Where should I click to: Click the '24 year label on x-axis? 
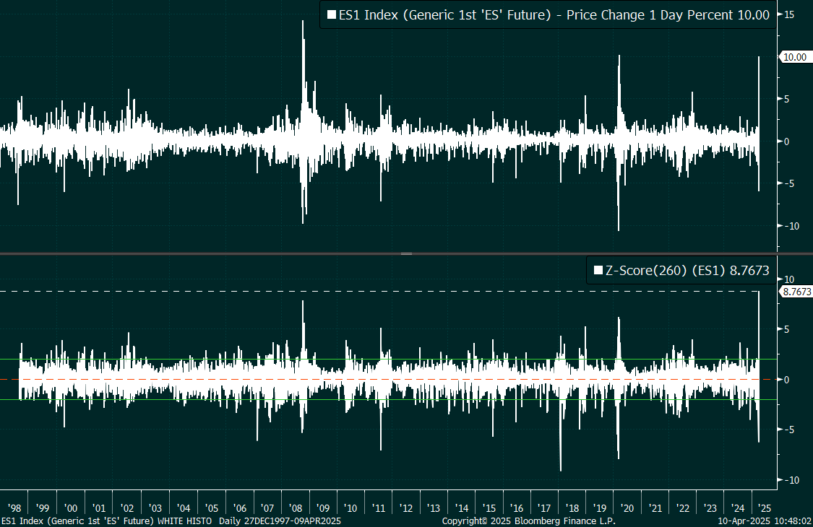[x=737, y=508]
